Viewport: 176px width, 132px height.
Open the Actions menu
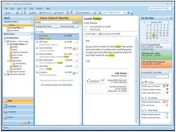[40, 9]
